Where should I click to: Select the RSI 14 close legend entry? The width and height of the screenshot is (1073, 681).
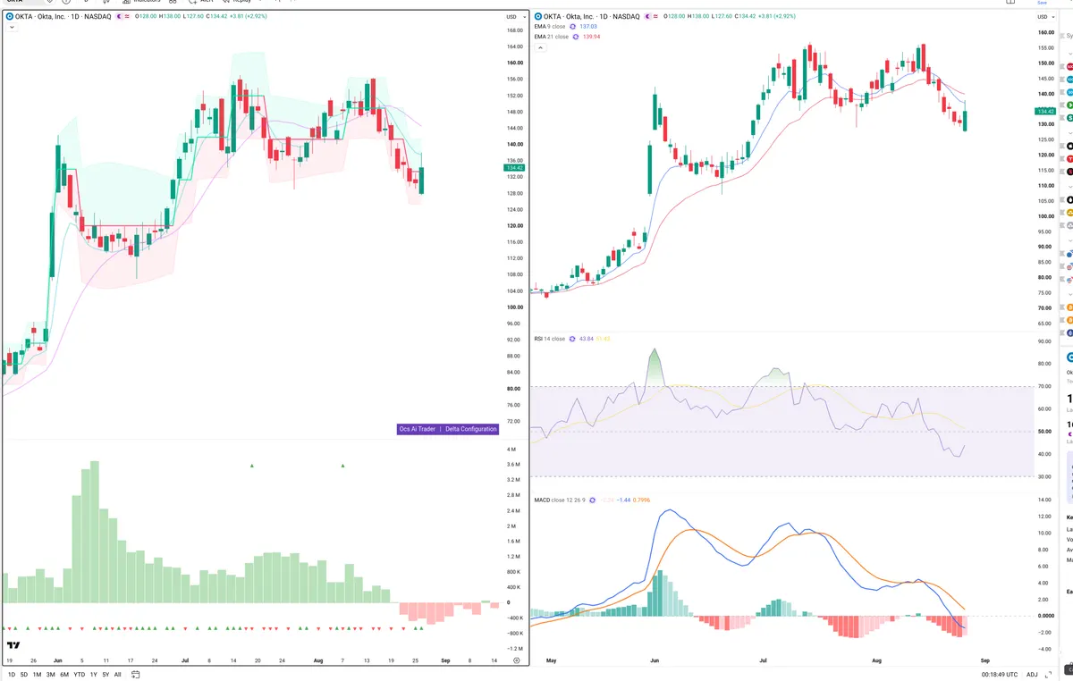(x=550, y=339)
